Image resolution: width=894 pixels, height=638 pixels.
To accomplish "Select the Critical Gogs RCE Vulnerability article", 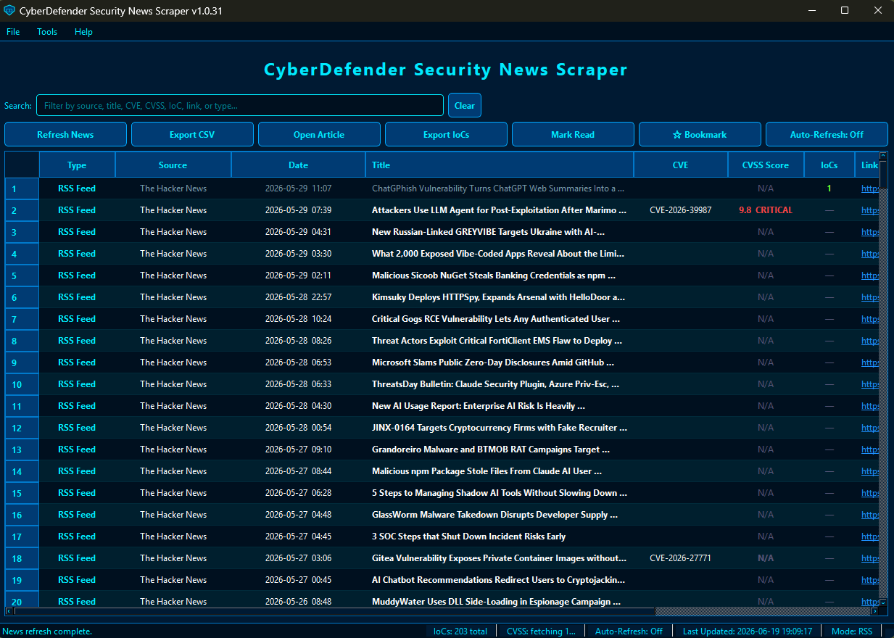I will point(496,319).
